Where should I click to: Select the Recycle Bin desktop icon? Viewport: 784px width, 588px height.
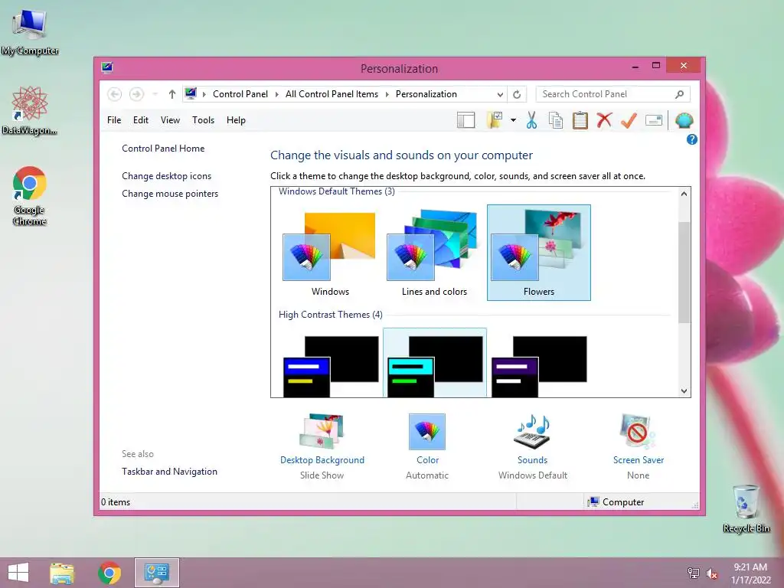tap(746, 508)
